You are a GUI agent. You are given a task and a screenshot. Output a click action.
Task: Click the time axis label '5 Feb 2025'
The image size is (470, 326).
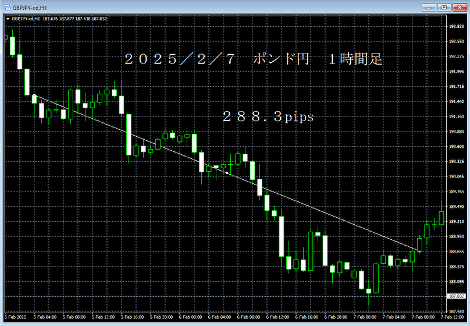pyautogui.click(x=15, y=317)
